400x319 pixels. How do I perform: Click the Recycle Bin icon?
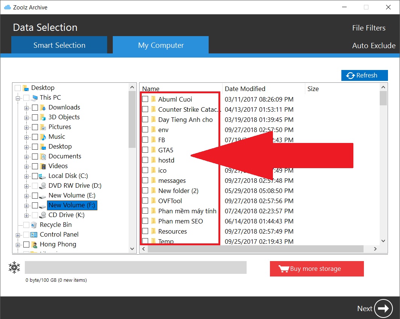point(34,225)
